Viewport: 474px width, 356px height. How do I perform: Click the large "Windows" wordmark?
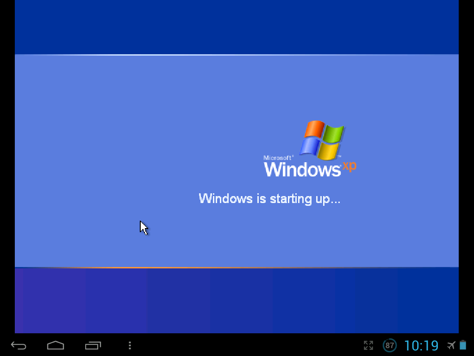click(x=302, y=169)
